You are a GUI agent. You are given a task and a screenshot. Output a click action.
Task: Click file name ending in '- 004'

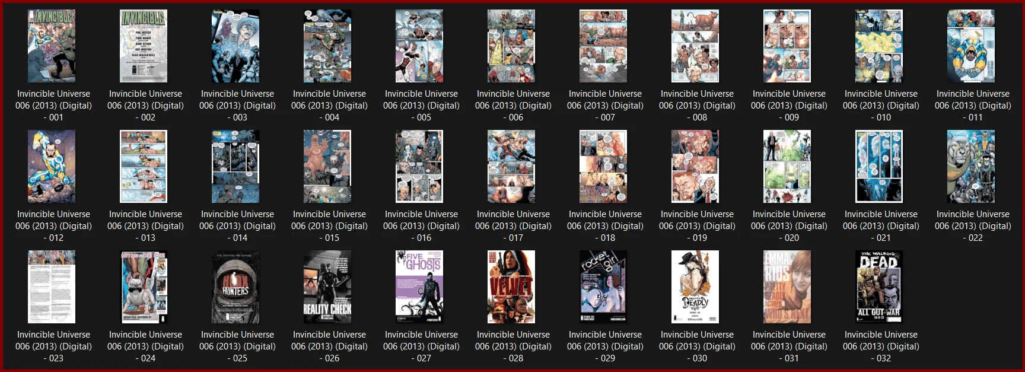(x=329, y=106)
